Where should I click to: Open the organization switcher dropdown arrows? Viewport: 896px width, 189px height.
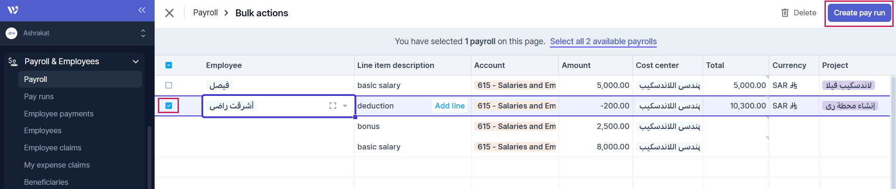click(x=143, y=33)
